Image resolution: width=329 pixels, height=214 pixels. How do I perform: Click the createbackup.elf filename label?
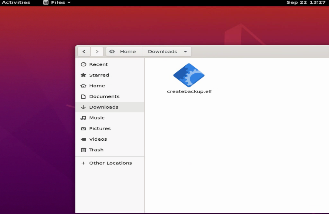[x=190, y=91]
